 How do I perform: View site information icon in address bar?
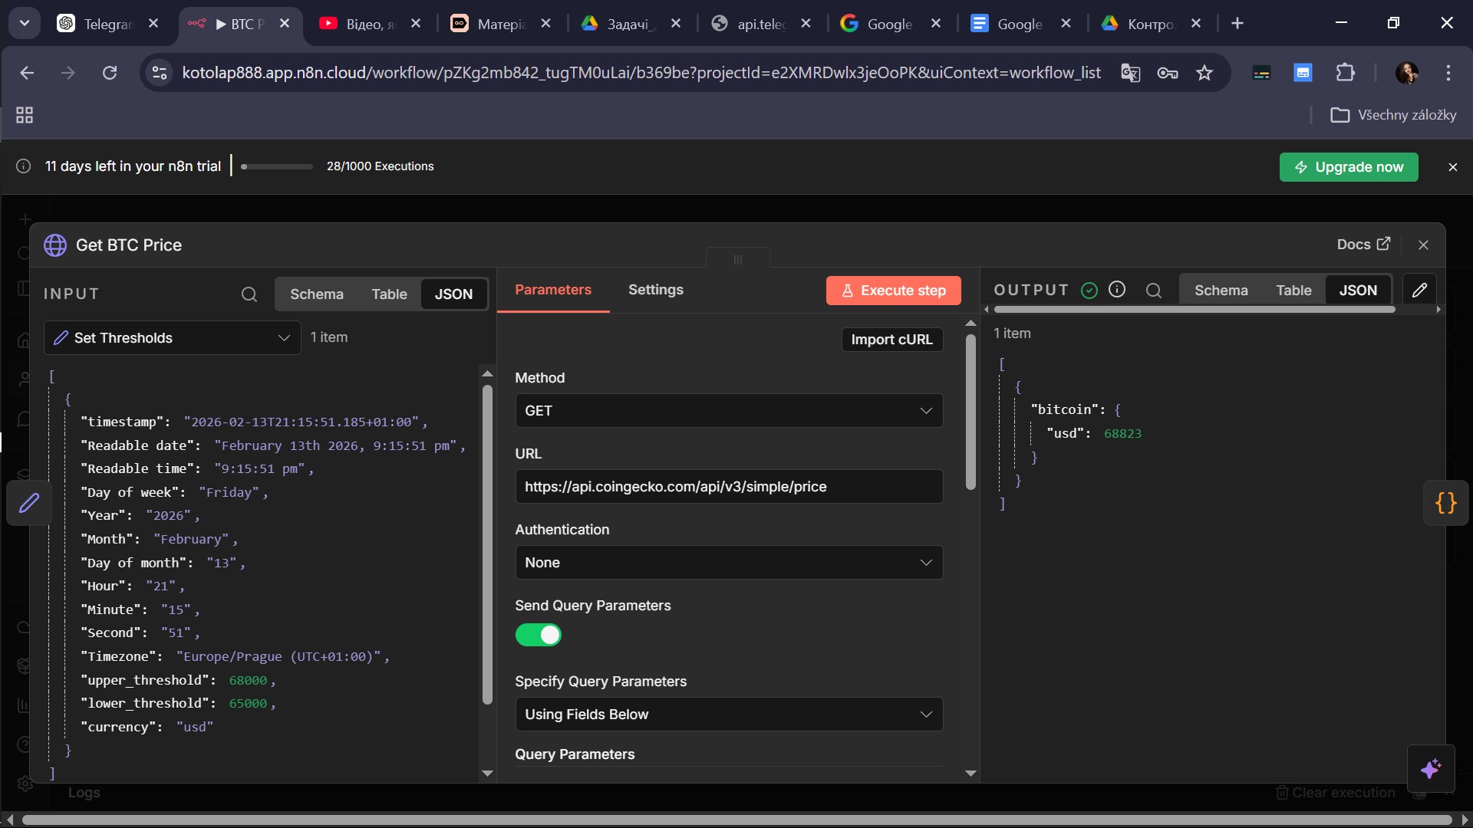tap(160, 73)
